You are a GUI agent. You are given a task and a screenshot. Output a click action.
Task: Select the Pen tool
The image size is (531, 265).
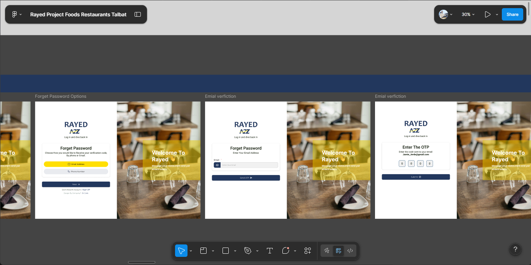coord(248,251)
